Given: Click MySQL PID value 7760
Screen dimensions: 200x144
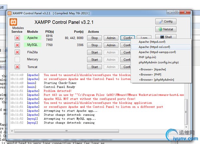Looking at the screenshot, I should (49, 45).
